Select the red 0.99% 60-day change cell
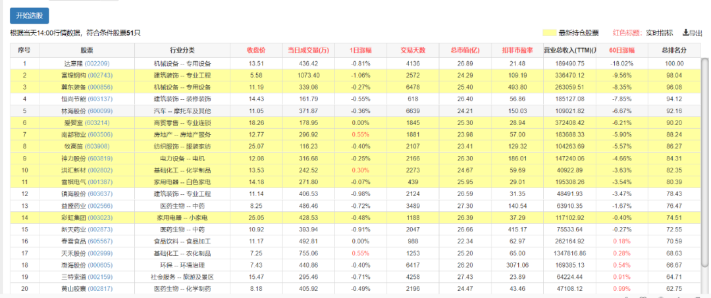The width and height of the screenshot is (711, 298). tap(621, 289)
